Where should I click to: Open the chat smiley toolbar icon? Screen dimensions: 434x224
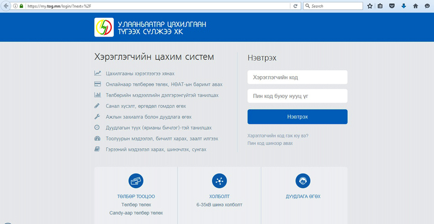427,6
